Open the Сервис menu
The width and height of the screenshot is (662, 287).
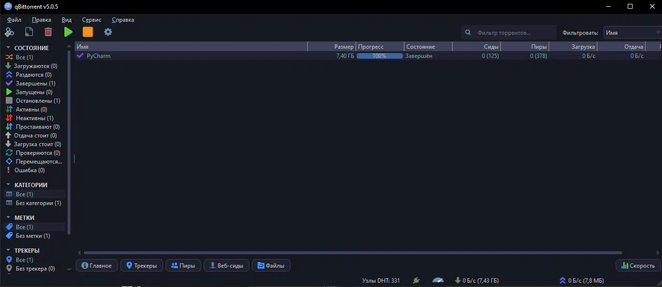92,20
